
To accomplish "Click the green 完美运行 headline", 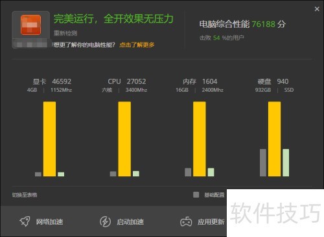I will (113, 19).
